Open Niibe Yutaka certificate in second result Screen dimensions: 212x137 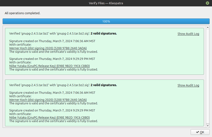(x=49, y=117)
